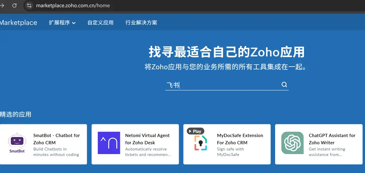Click 'Get instant writing assistance' description

pyautogui.click(x=327, y=152)
